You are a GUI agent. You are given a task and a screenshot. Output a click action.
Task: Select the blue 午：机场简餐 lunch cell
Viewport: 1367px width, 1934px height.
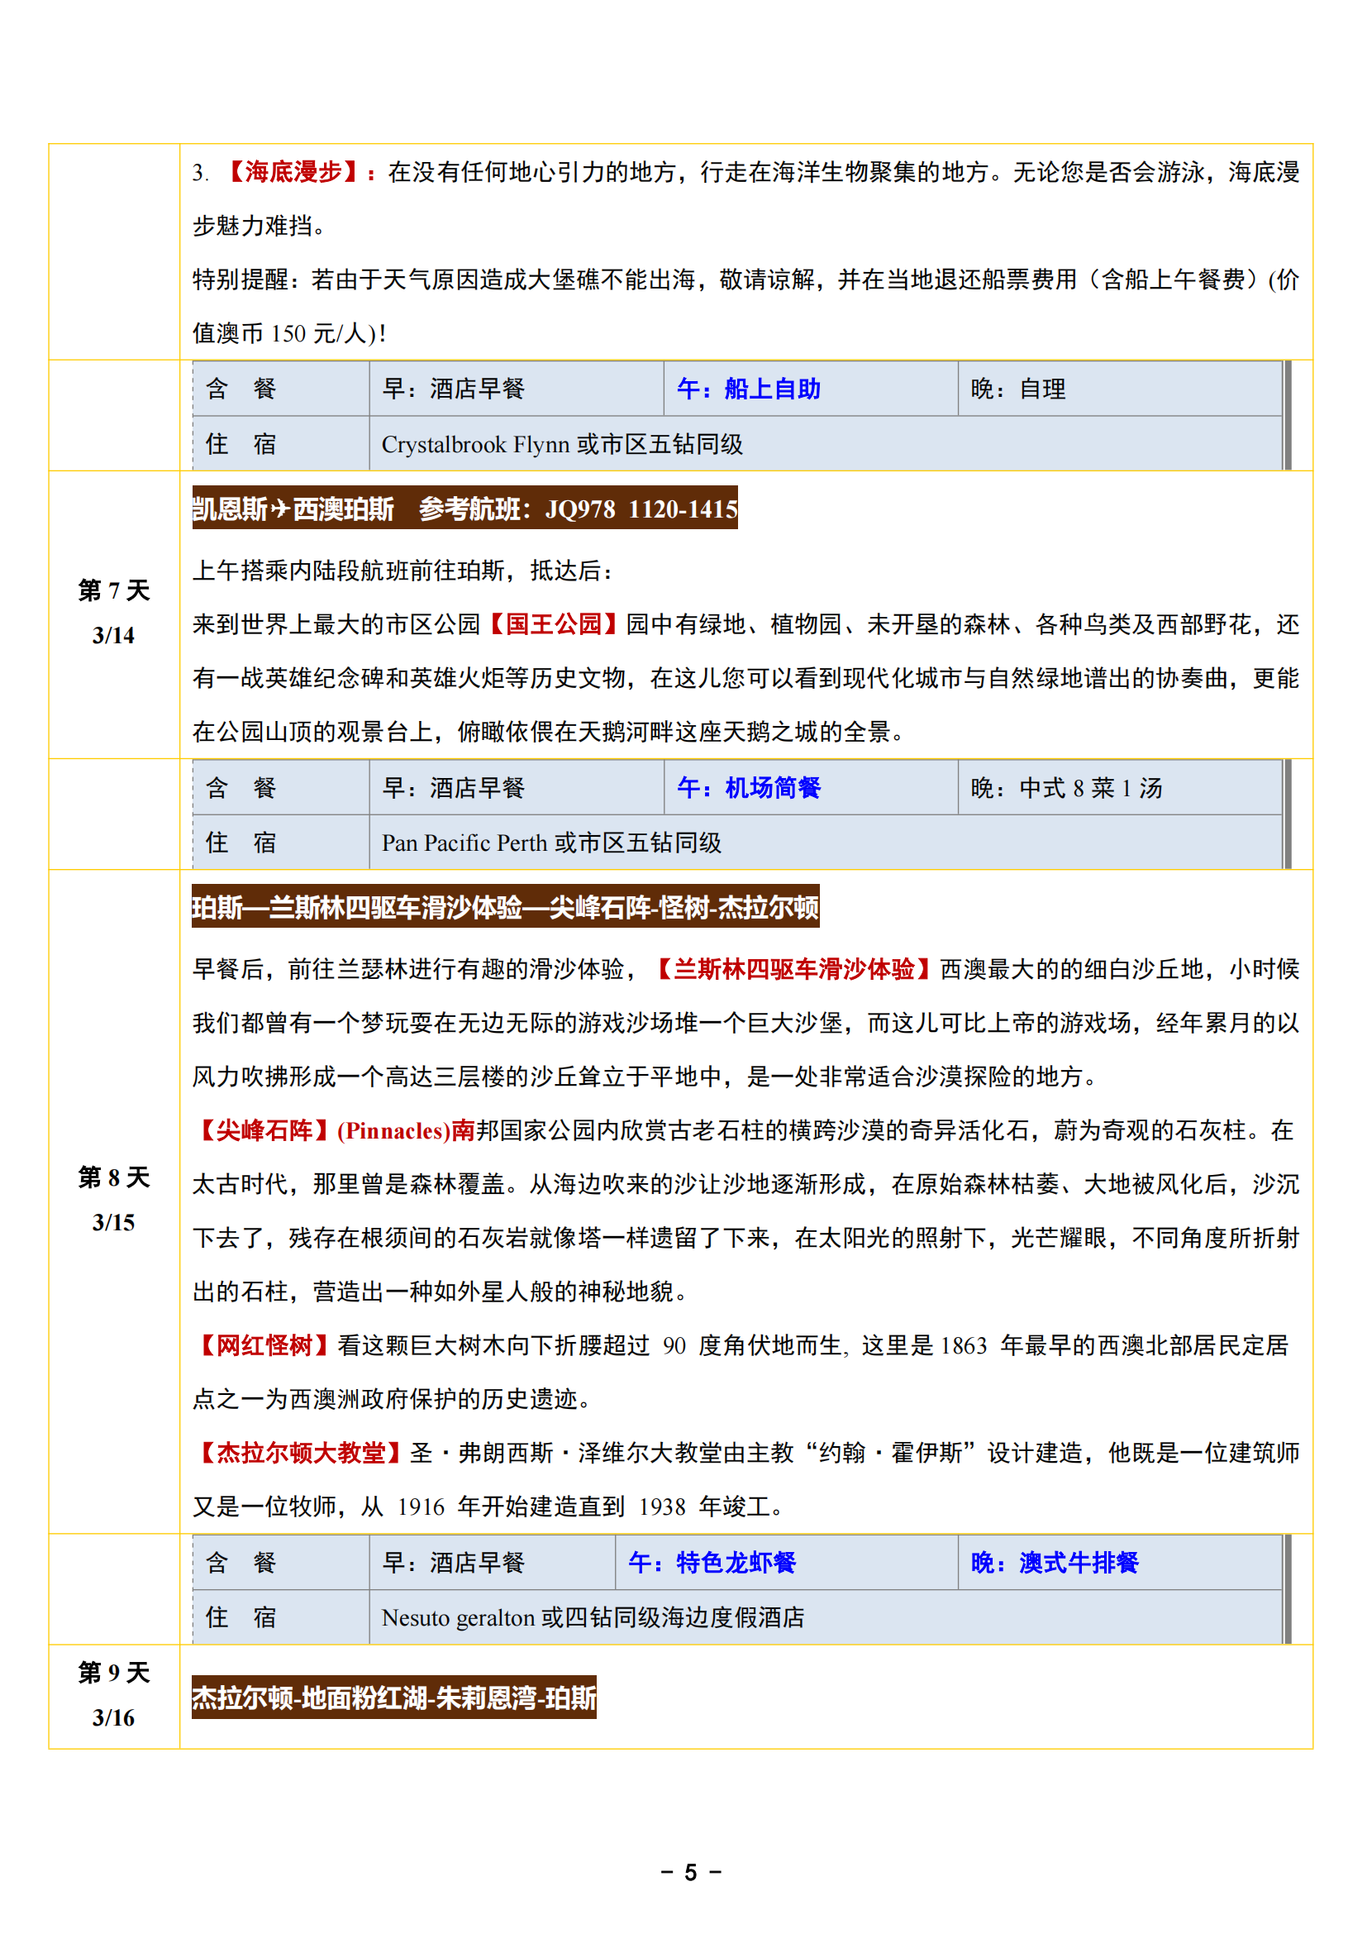[748, 788]
